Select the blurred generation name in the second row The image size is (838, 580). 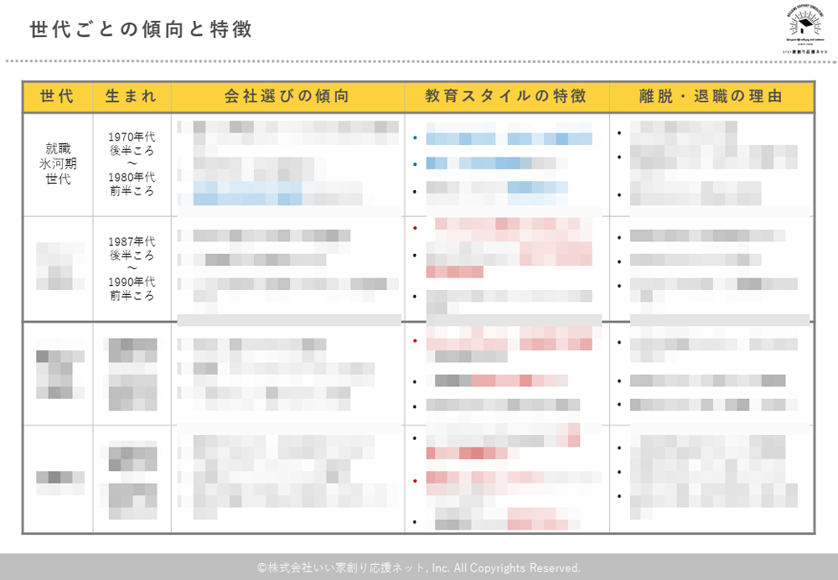[57, 268]
